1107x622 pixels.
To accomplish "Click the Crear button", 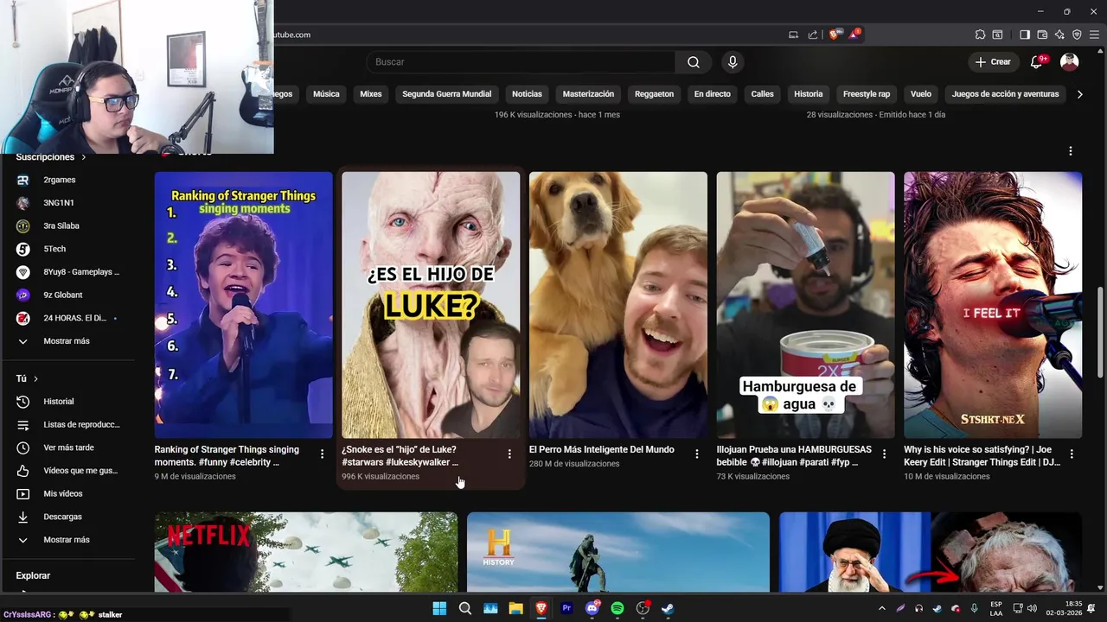I will (993, 62).
